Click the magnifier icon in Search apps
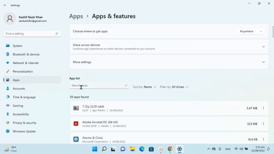 click(x=126, y=86)
